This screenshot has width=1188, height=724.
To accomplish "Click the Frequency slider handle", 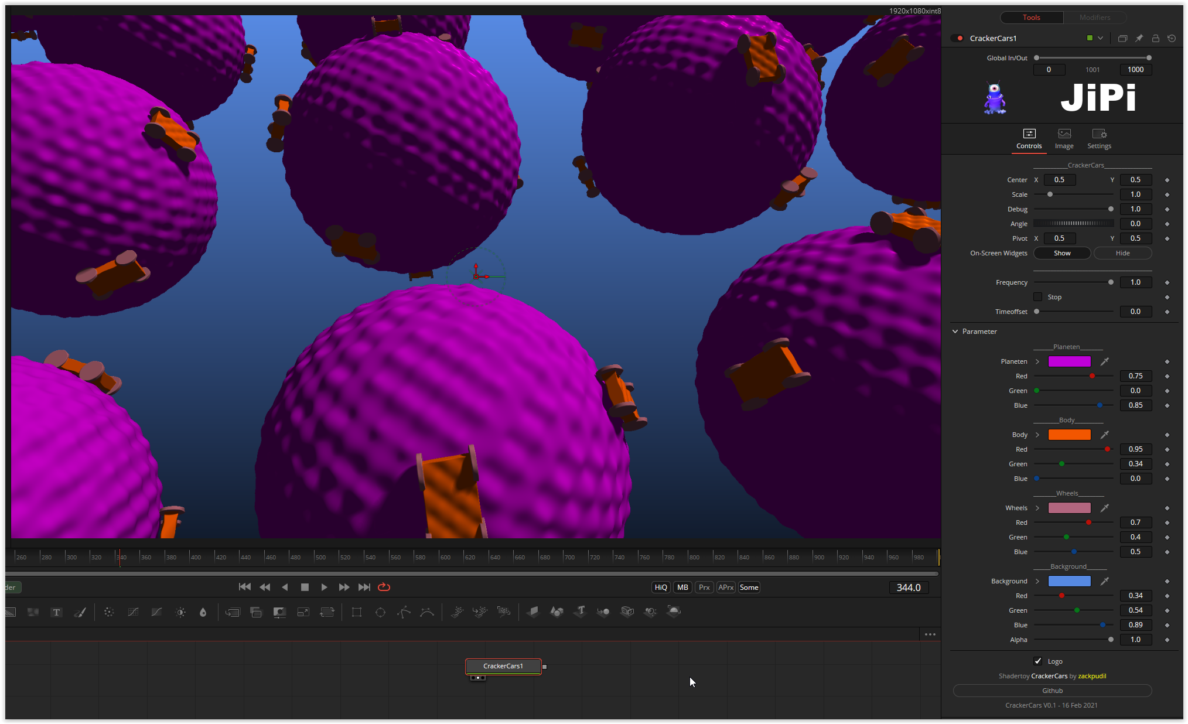I will pos(1111,282).
